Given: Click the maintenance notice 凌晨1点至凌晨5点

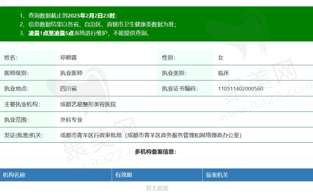Looking at the screenshot, I should (x=51, y=33).
